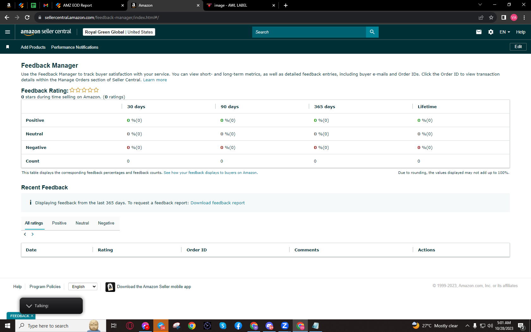Switch to the image - AWL LABEL tab
The image size is (531, 332).
tap(241, 5)
